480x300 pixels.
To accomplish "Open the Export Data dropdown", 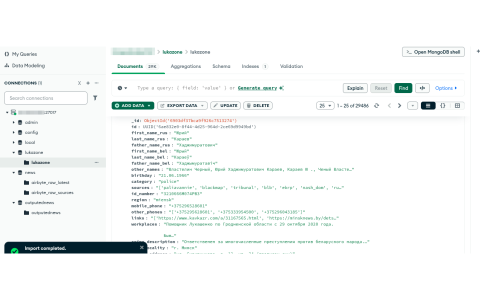I will click(x=182, y=105).
